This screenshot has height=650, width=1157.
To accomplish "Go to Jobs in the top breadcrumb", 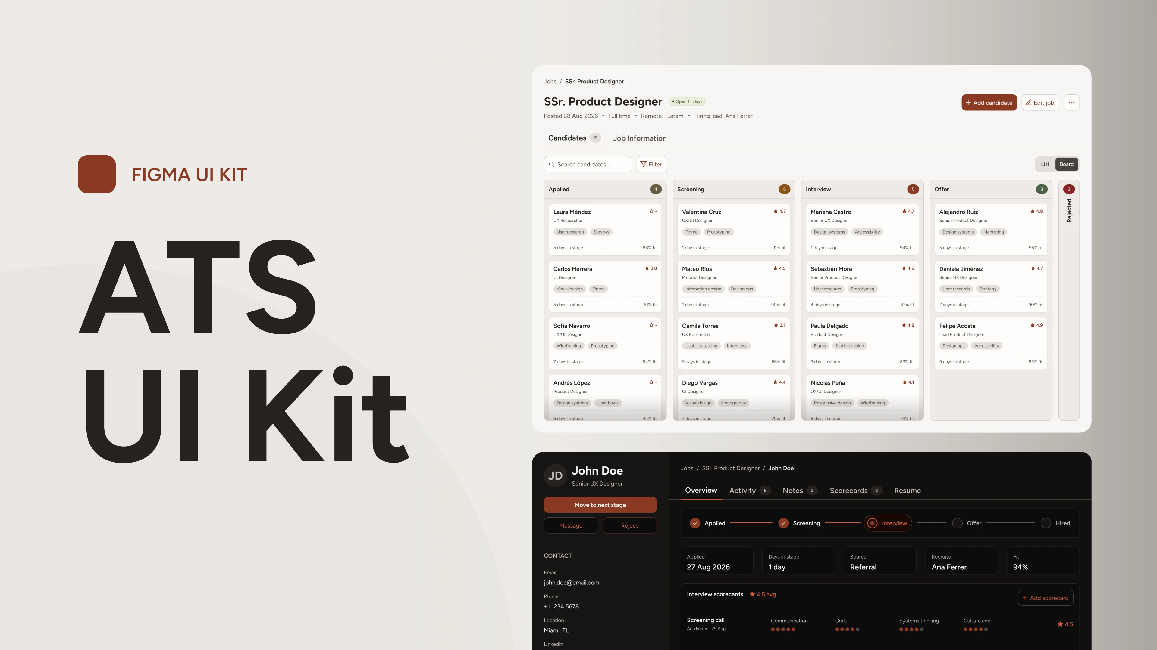I will tap(550, 81).
